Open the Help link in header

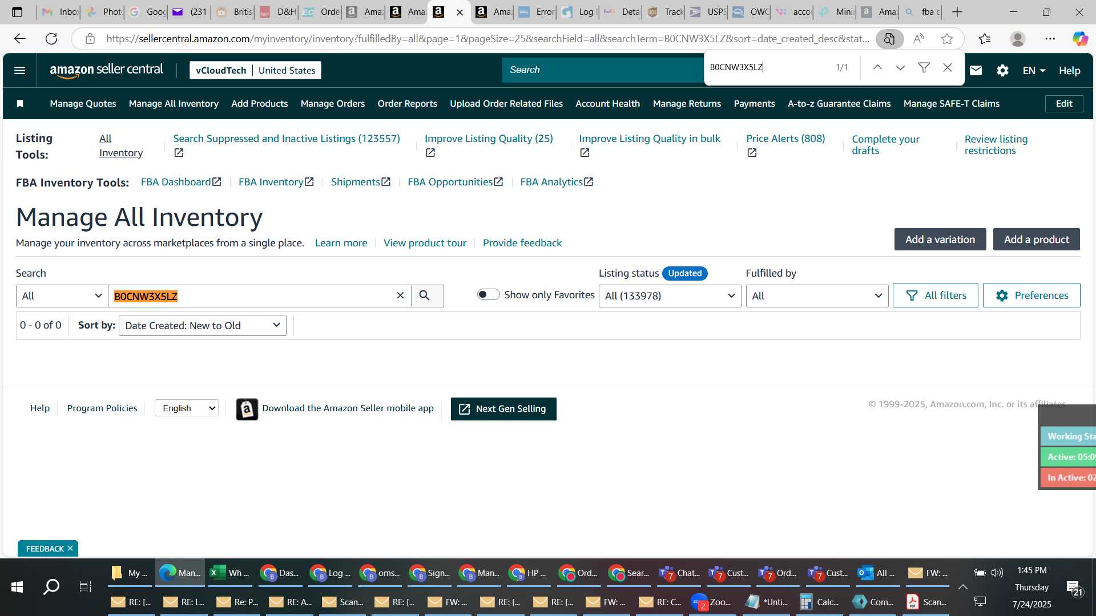[1069, 71]
